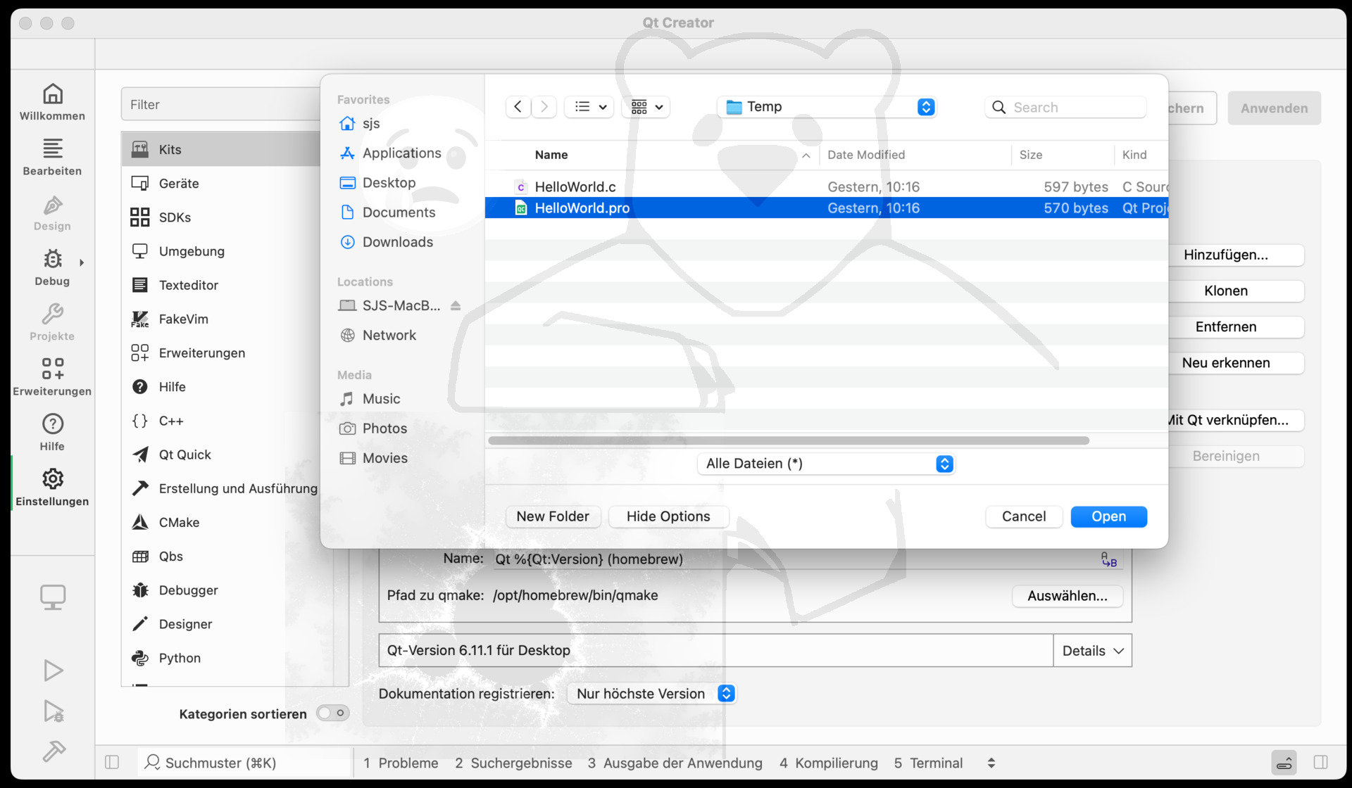The image size is (1352, 788).
Task: Click the Anwenden button
Action: click(1274, 108)
